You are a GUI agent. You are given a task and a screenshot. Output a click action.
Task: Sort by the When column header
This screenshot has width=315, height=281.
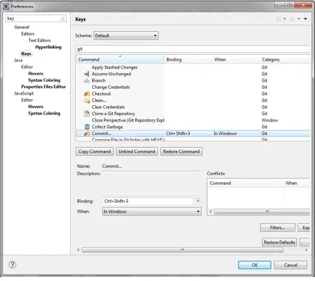(x=236, y=60)
